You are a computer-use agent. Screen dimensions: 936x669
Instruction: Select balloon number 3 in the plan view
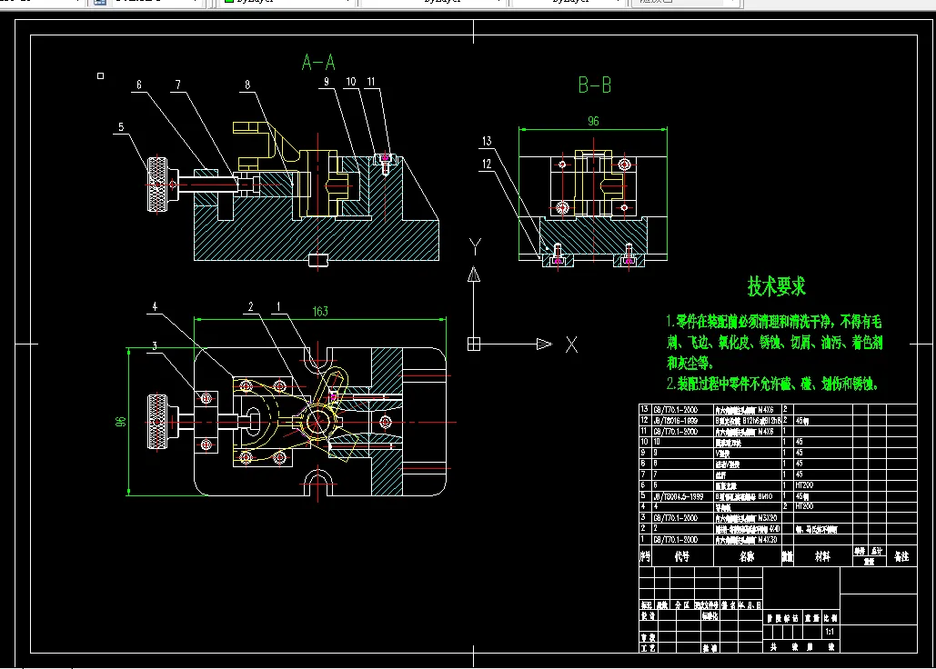155,345
